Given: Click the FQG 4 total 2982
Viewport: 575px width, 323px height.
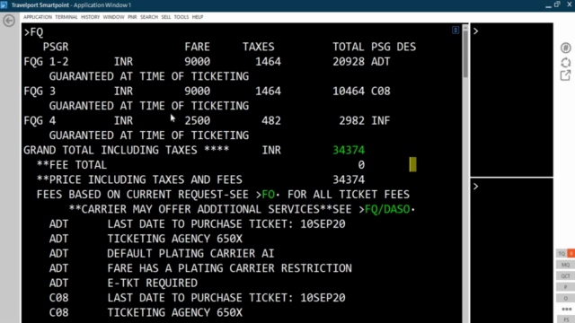Looking at the screenshot, I should (x=351, y=120).
